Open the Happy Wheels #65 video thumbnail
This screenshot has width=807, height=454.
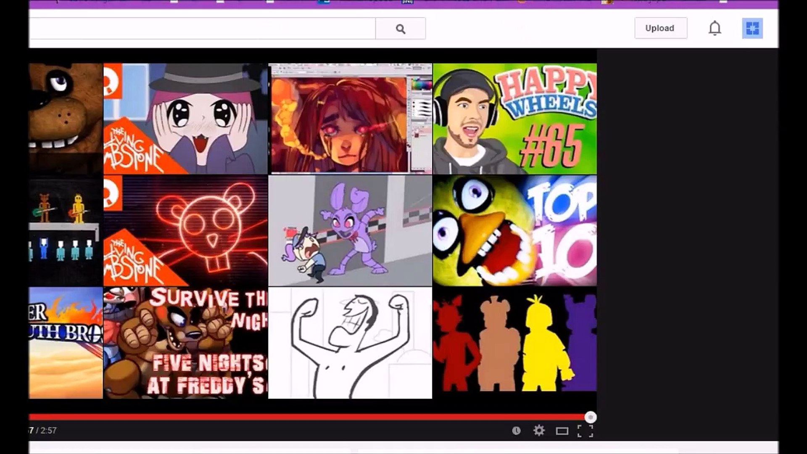point(514,119)
